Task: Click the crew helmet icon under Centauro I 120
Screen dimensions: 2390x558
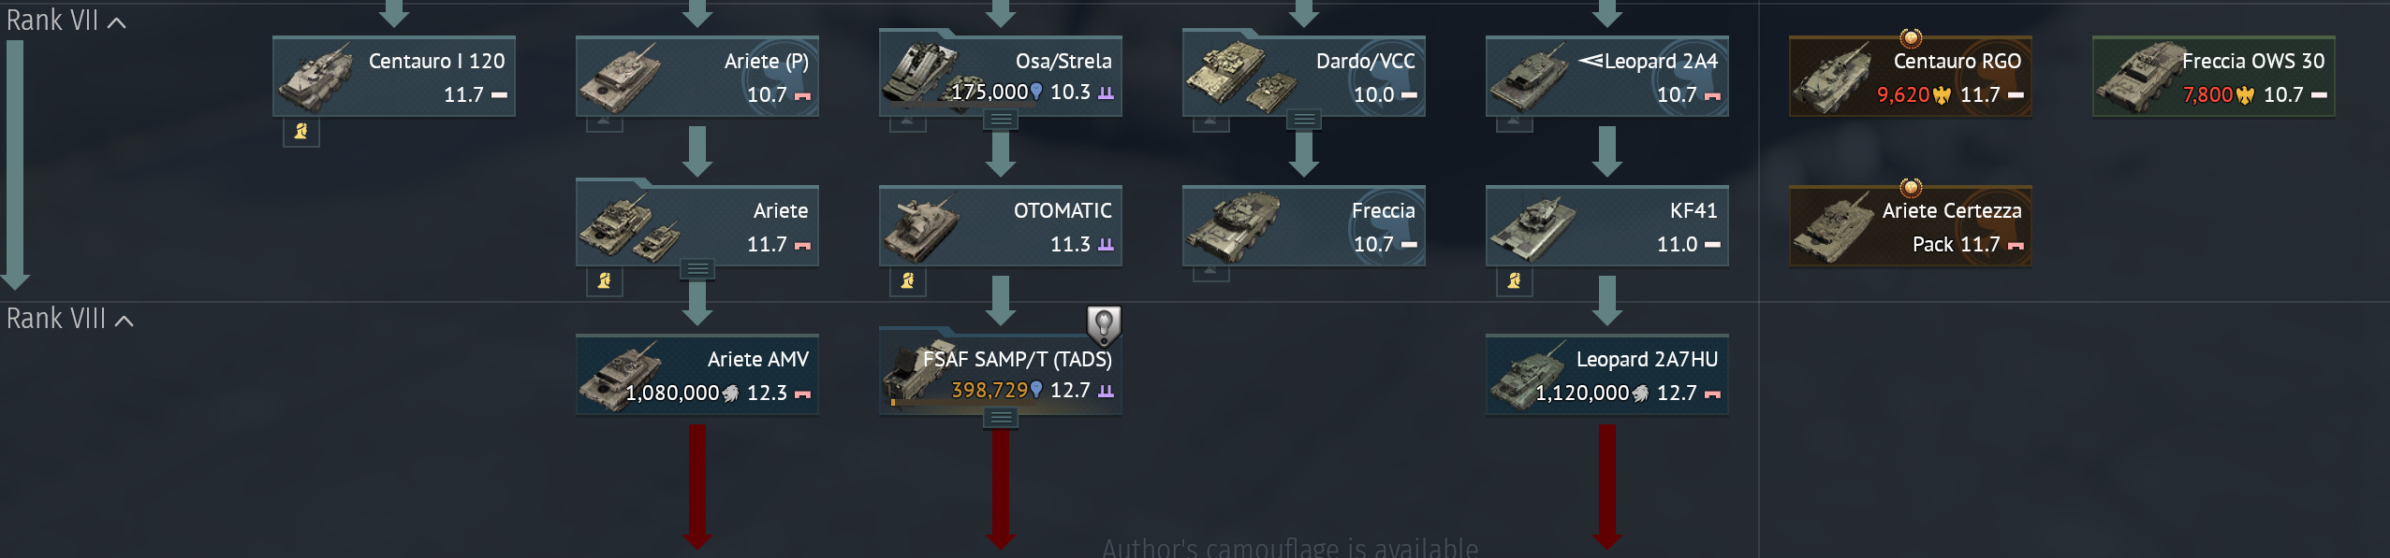Action: (301, 132)
